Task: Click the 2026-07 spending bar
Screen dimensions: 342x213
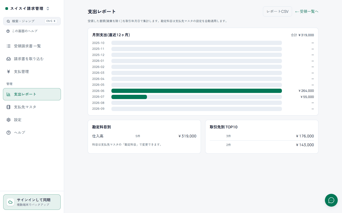Action: click(129, 97)
